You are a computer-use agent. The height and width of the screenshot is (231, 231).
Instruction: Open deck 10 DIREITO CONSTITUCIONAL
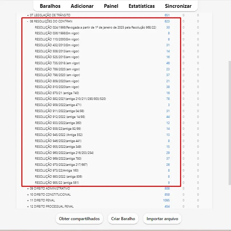pyautogui.click(x=50, y=195)
